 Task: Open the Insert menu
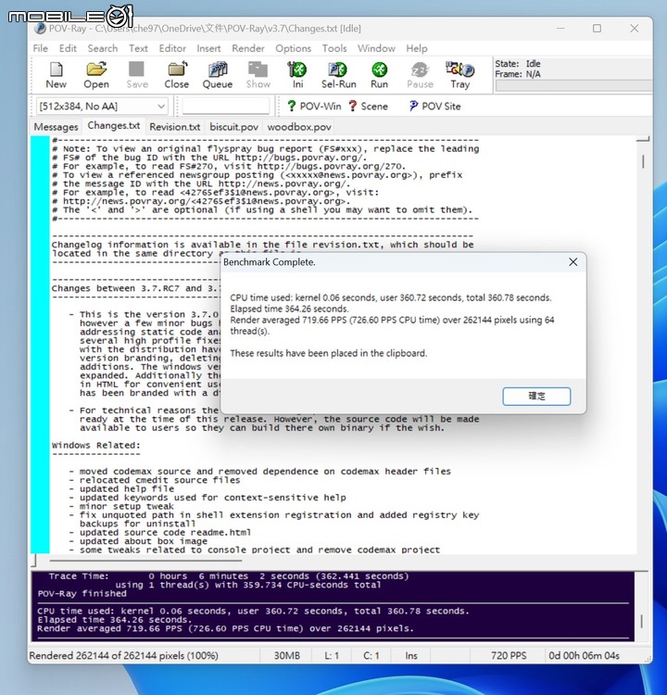(208, 48)
